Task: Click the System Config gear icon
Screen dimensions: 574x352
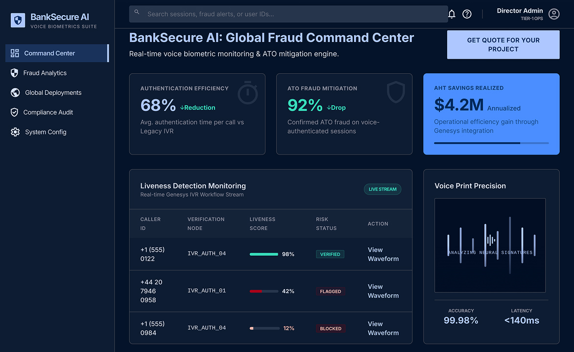Action: point(15,132)
